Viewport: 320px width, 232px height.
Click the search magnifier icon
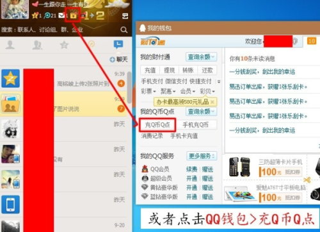[x=124, y=29]
